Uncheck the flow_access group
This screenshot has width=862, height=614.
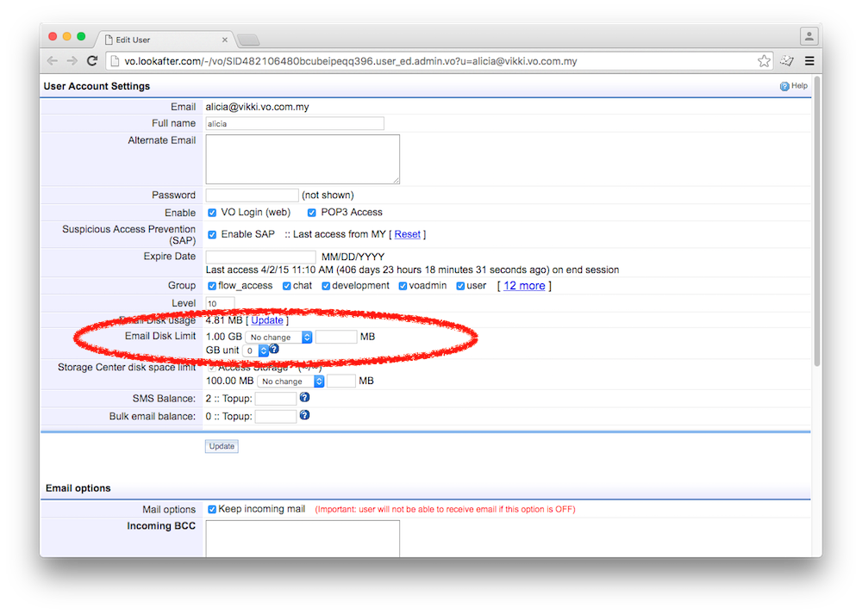tap(212, 286)
